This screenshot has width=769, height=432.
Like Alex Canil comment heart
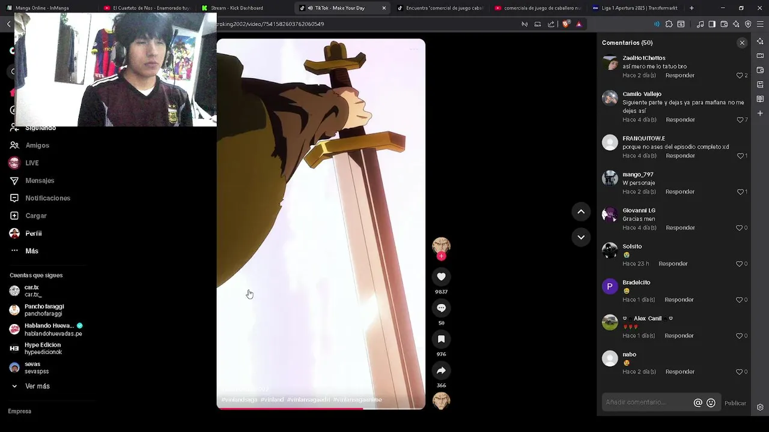(740, 336)
